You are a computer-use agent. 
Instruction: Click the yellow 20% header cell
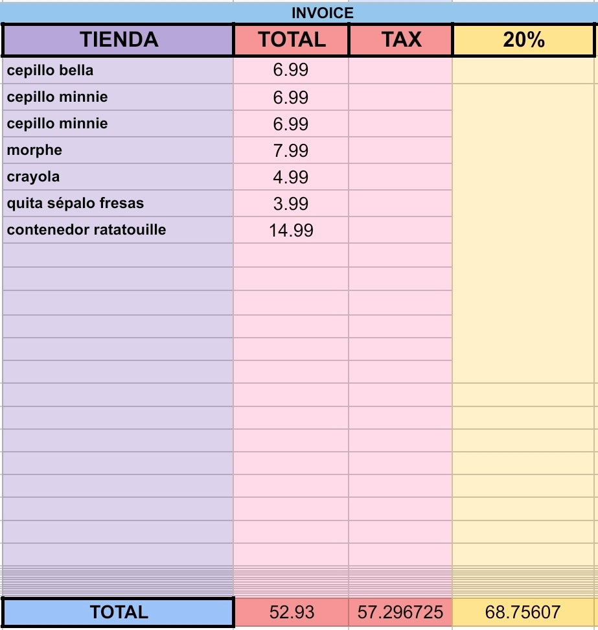pyautogui.click(x=523, y=40)
